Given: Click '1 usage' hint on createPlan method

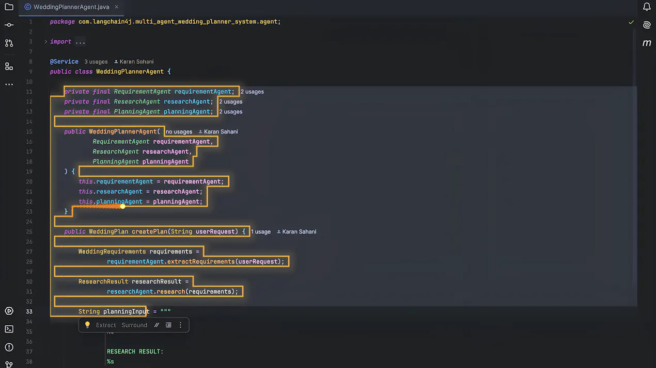Looking at the screenshot, I should (261, 232).
